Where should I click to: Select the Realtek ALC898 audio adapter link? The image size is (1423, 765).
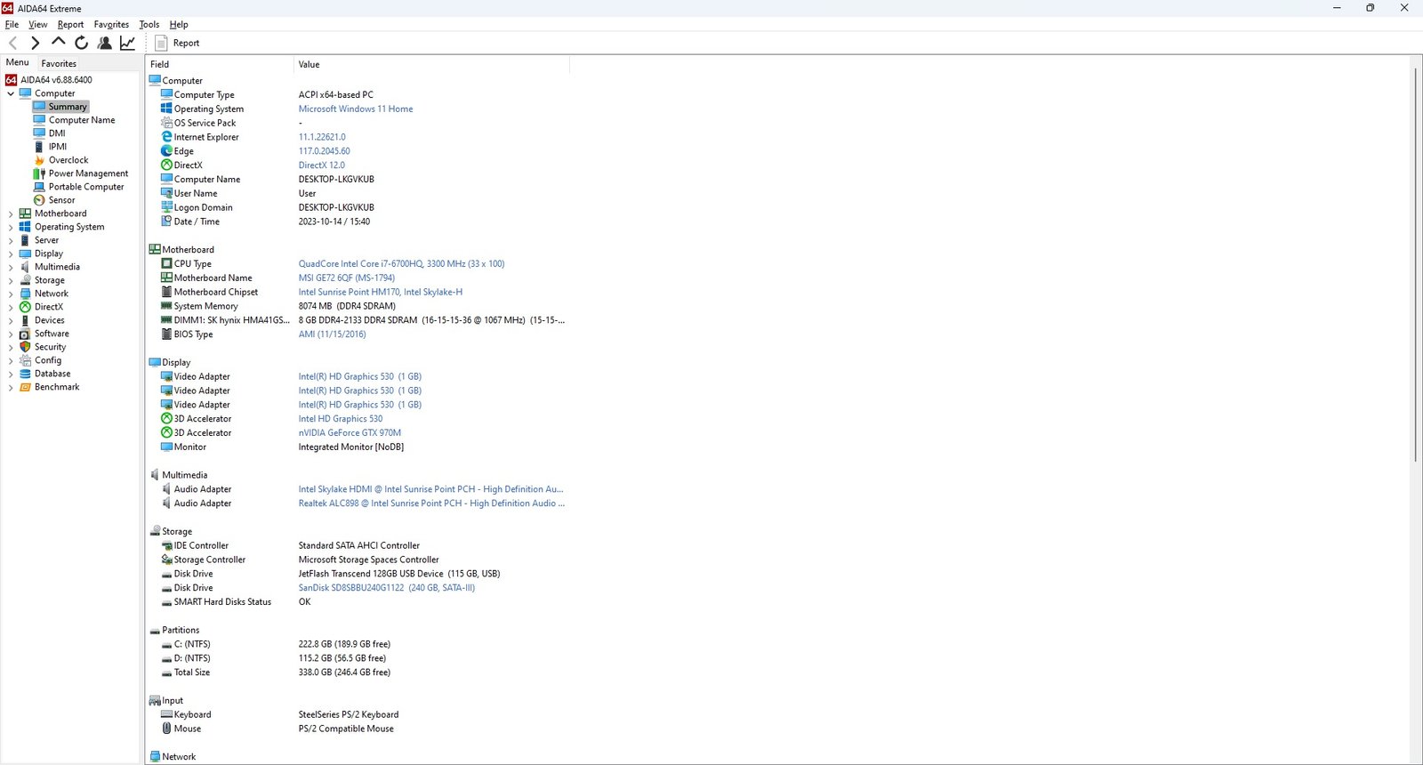[x=431, y=503]
